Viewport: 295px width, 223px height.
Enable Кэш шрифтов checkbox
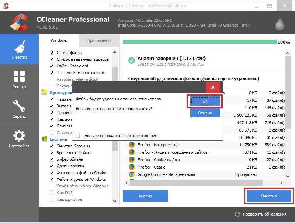tap(52, 199)
